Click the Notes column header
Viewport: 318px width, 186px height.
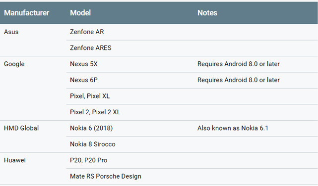point(207,13)
